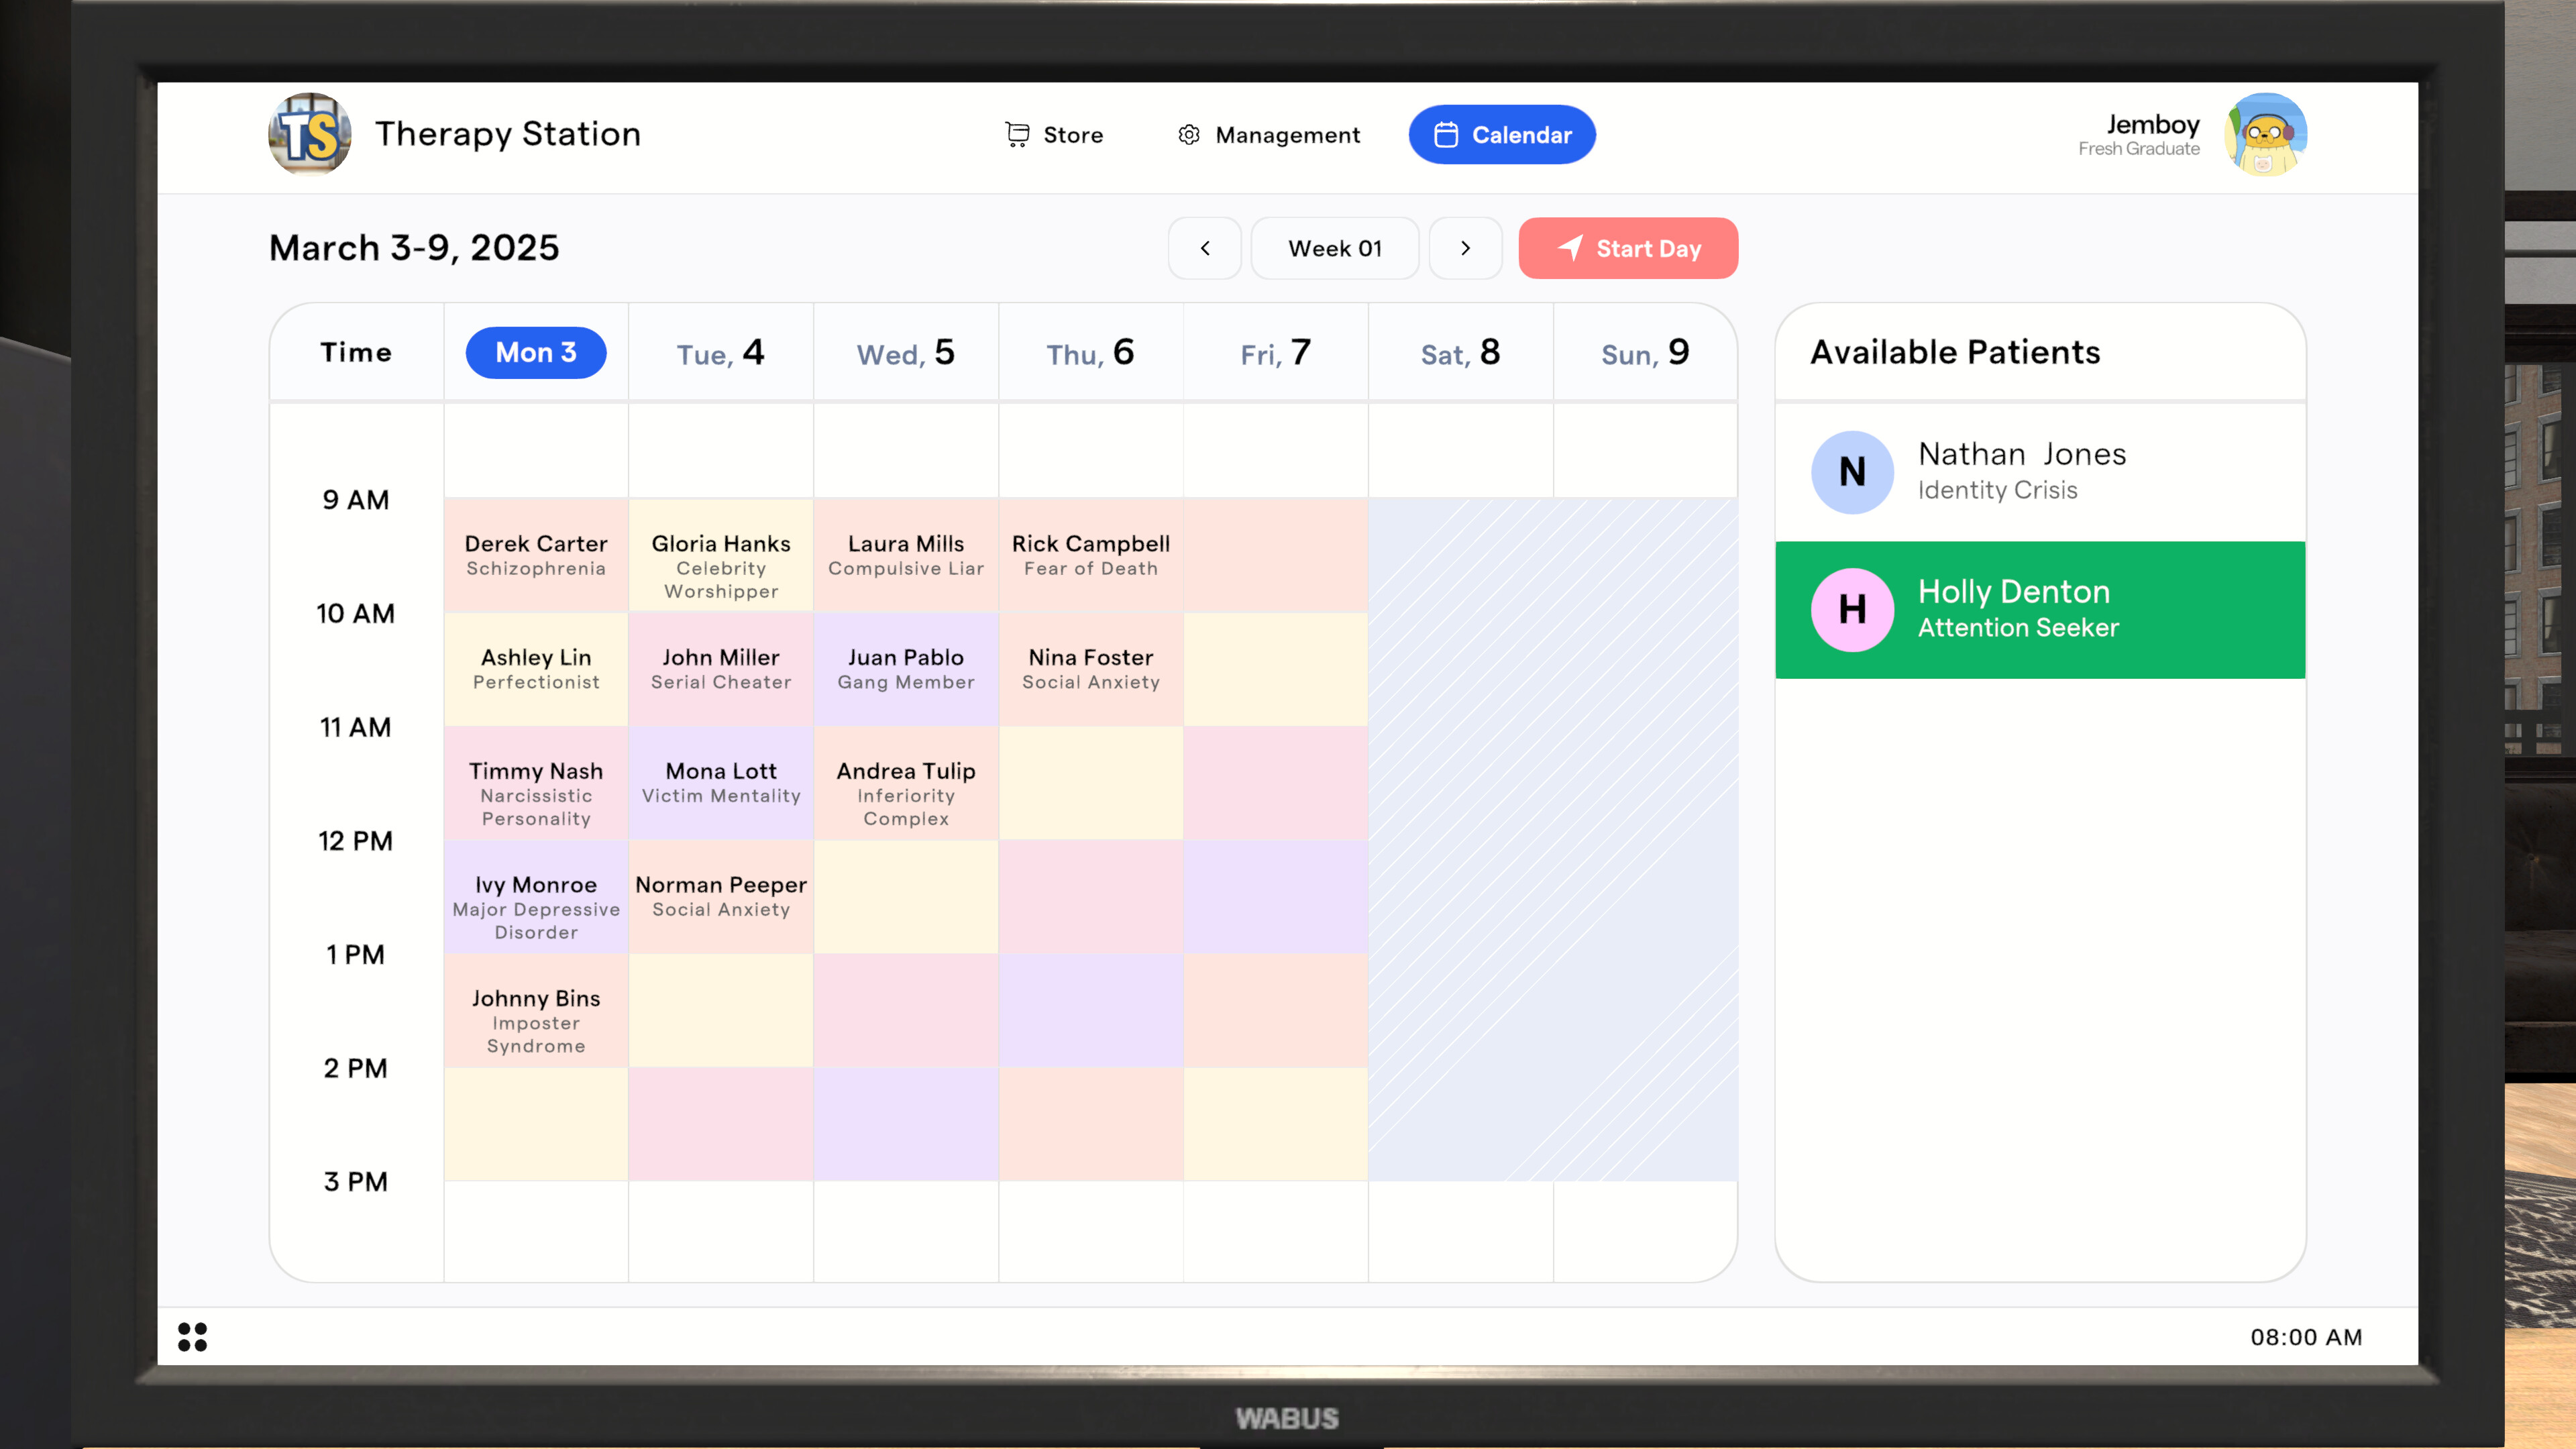Open the four-dot app launcher icon

(192, 1336)
